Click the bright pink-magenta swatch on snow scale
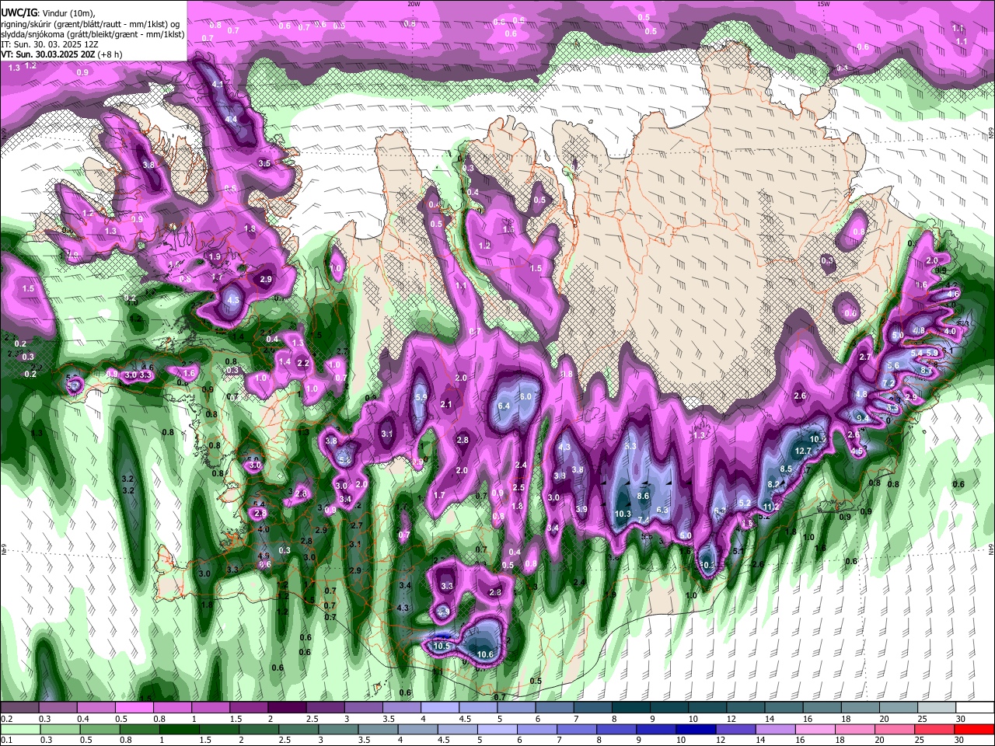Screen dimensions: 995x746 (x=134, y=707)
